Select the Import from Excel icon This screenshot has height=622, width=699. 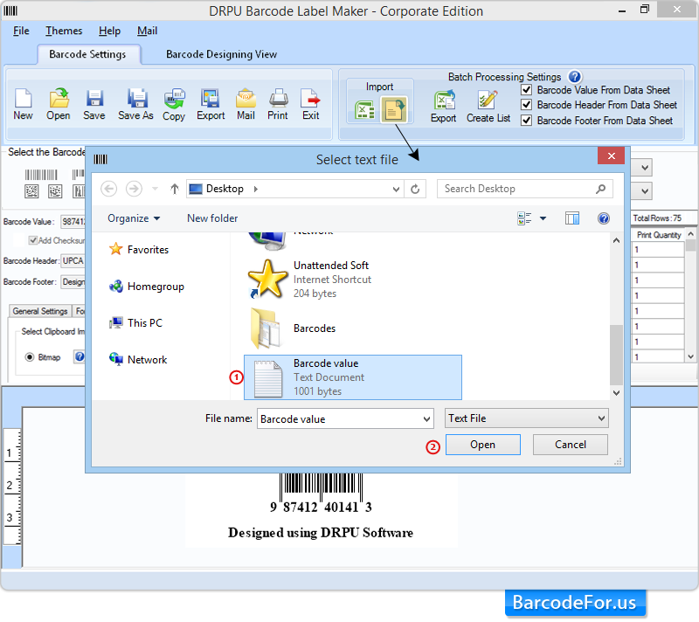tap(364, 109)
